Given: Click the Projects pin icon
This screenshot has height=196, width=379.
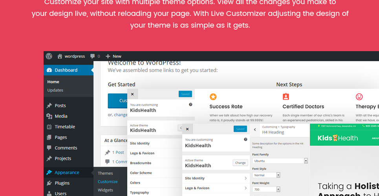Looking at the screenshot, I should pos(49,158).
